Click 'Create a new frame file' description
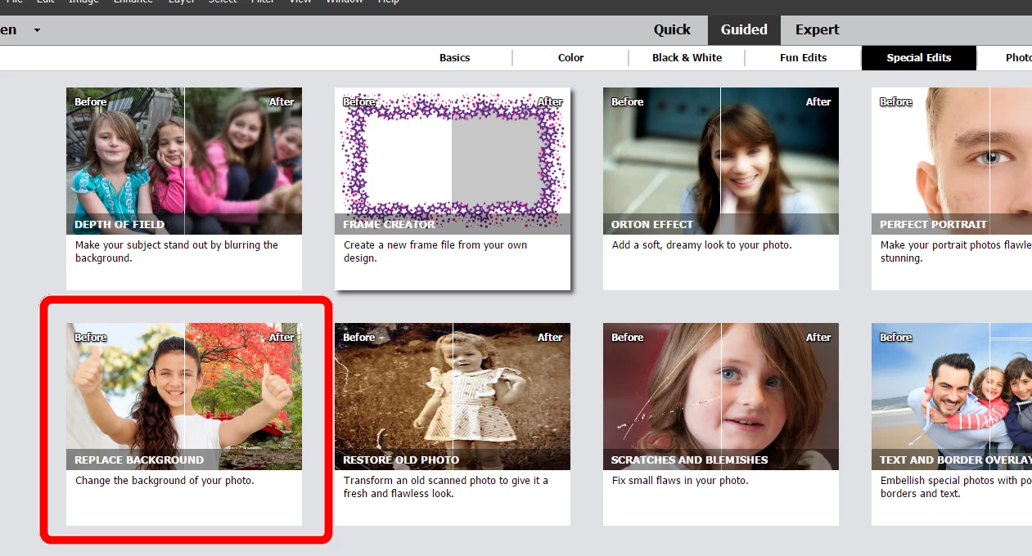Screen dimensions: 1032x556 click(x=435, y=252)
